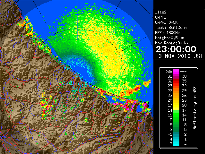This screenshot has width=205, height=154.
Task: Select the teal -1 to 2 dBZ swatch
Action: click(176, 134)
